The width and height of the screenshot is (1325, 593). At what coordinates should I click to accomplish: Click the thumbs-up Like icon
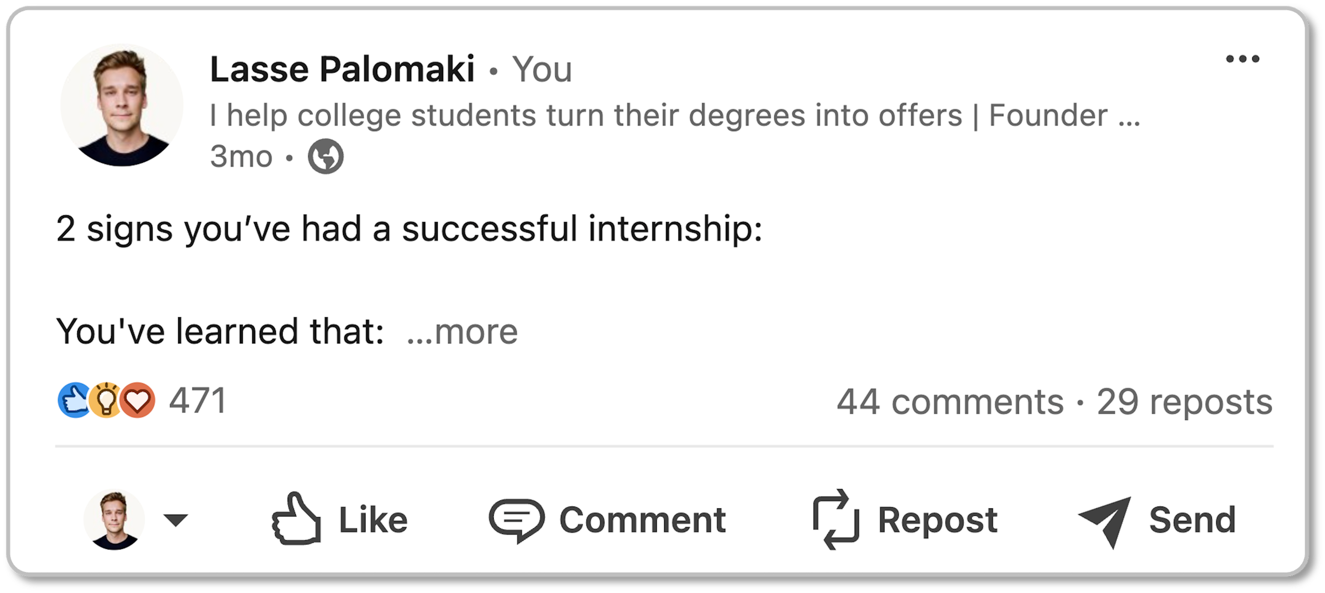point(296,519)
